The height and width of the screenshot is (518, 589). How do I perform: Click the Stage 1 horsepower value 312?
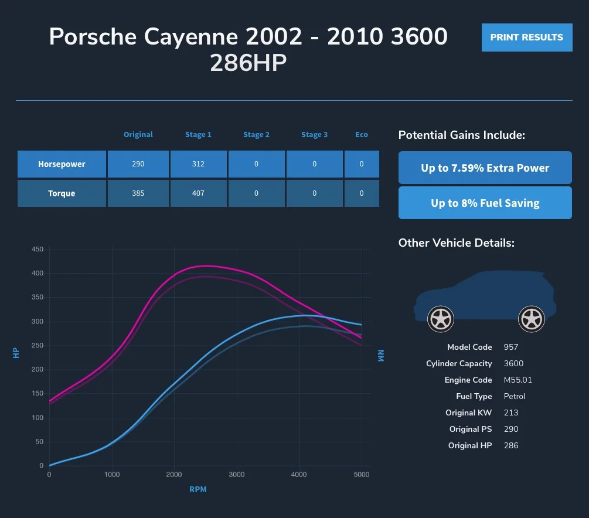point(198,164)
